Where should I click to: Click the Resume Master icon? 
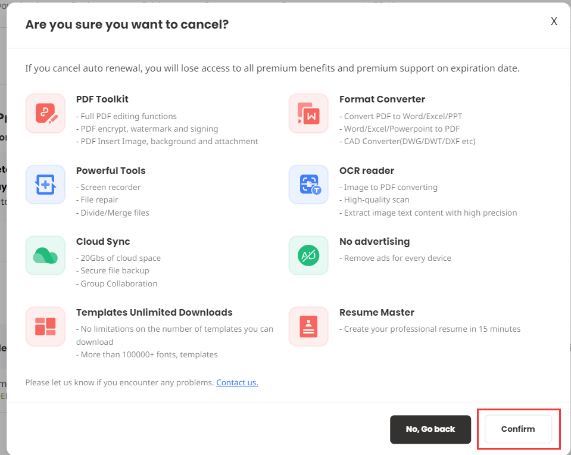pos(308,326)
